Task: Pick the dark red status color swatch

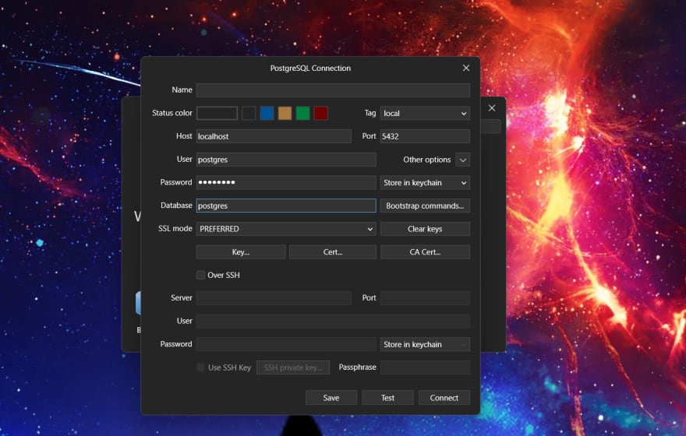Action: click(320, 113)
